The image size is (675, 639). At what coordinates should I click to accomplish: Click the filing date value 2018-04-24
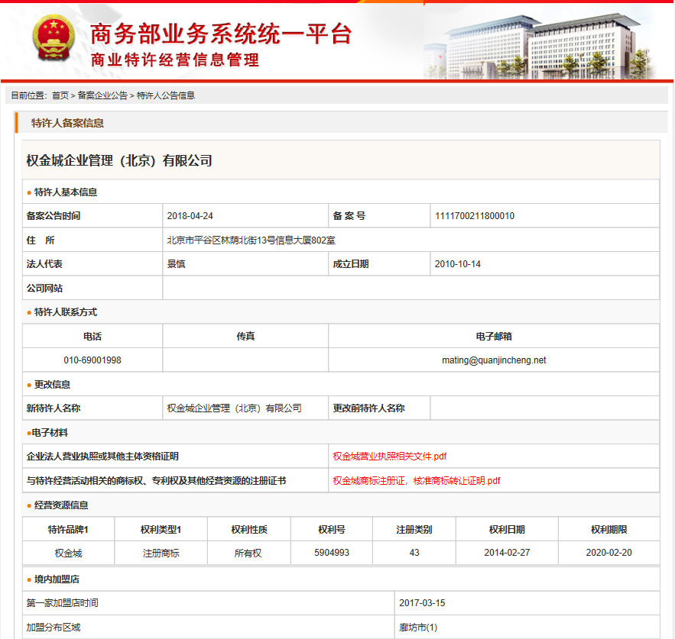[190, 216]
